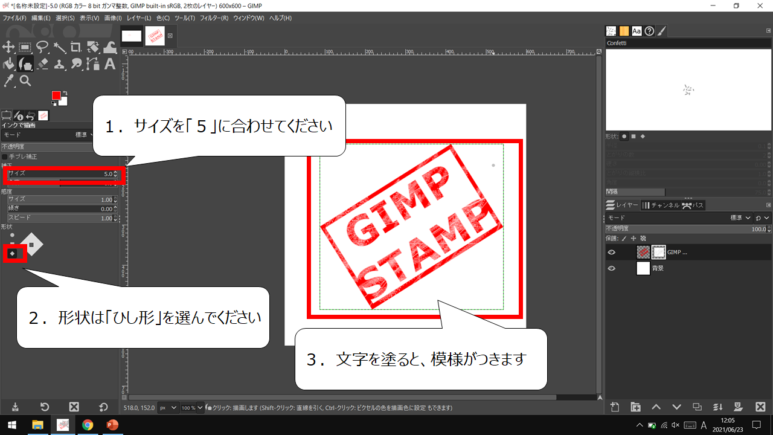This screenshot has height=435, width=773.
Task: Open the Tool Options tab
Action: tap(7, 115)
